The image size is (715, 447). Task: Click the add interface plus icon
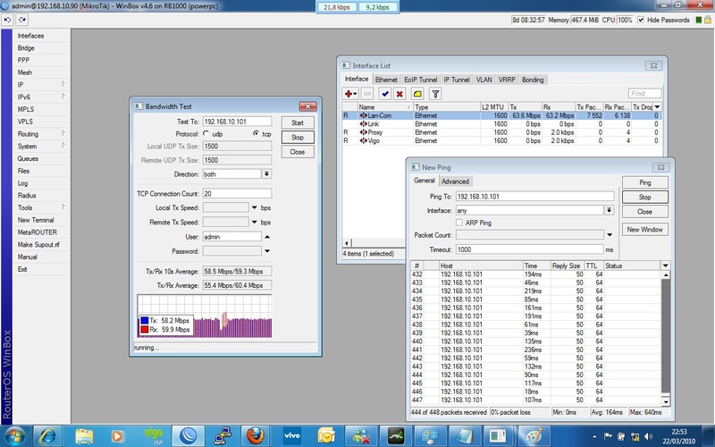click(x=350, y=93)
